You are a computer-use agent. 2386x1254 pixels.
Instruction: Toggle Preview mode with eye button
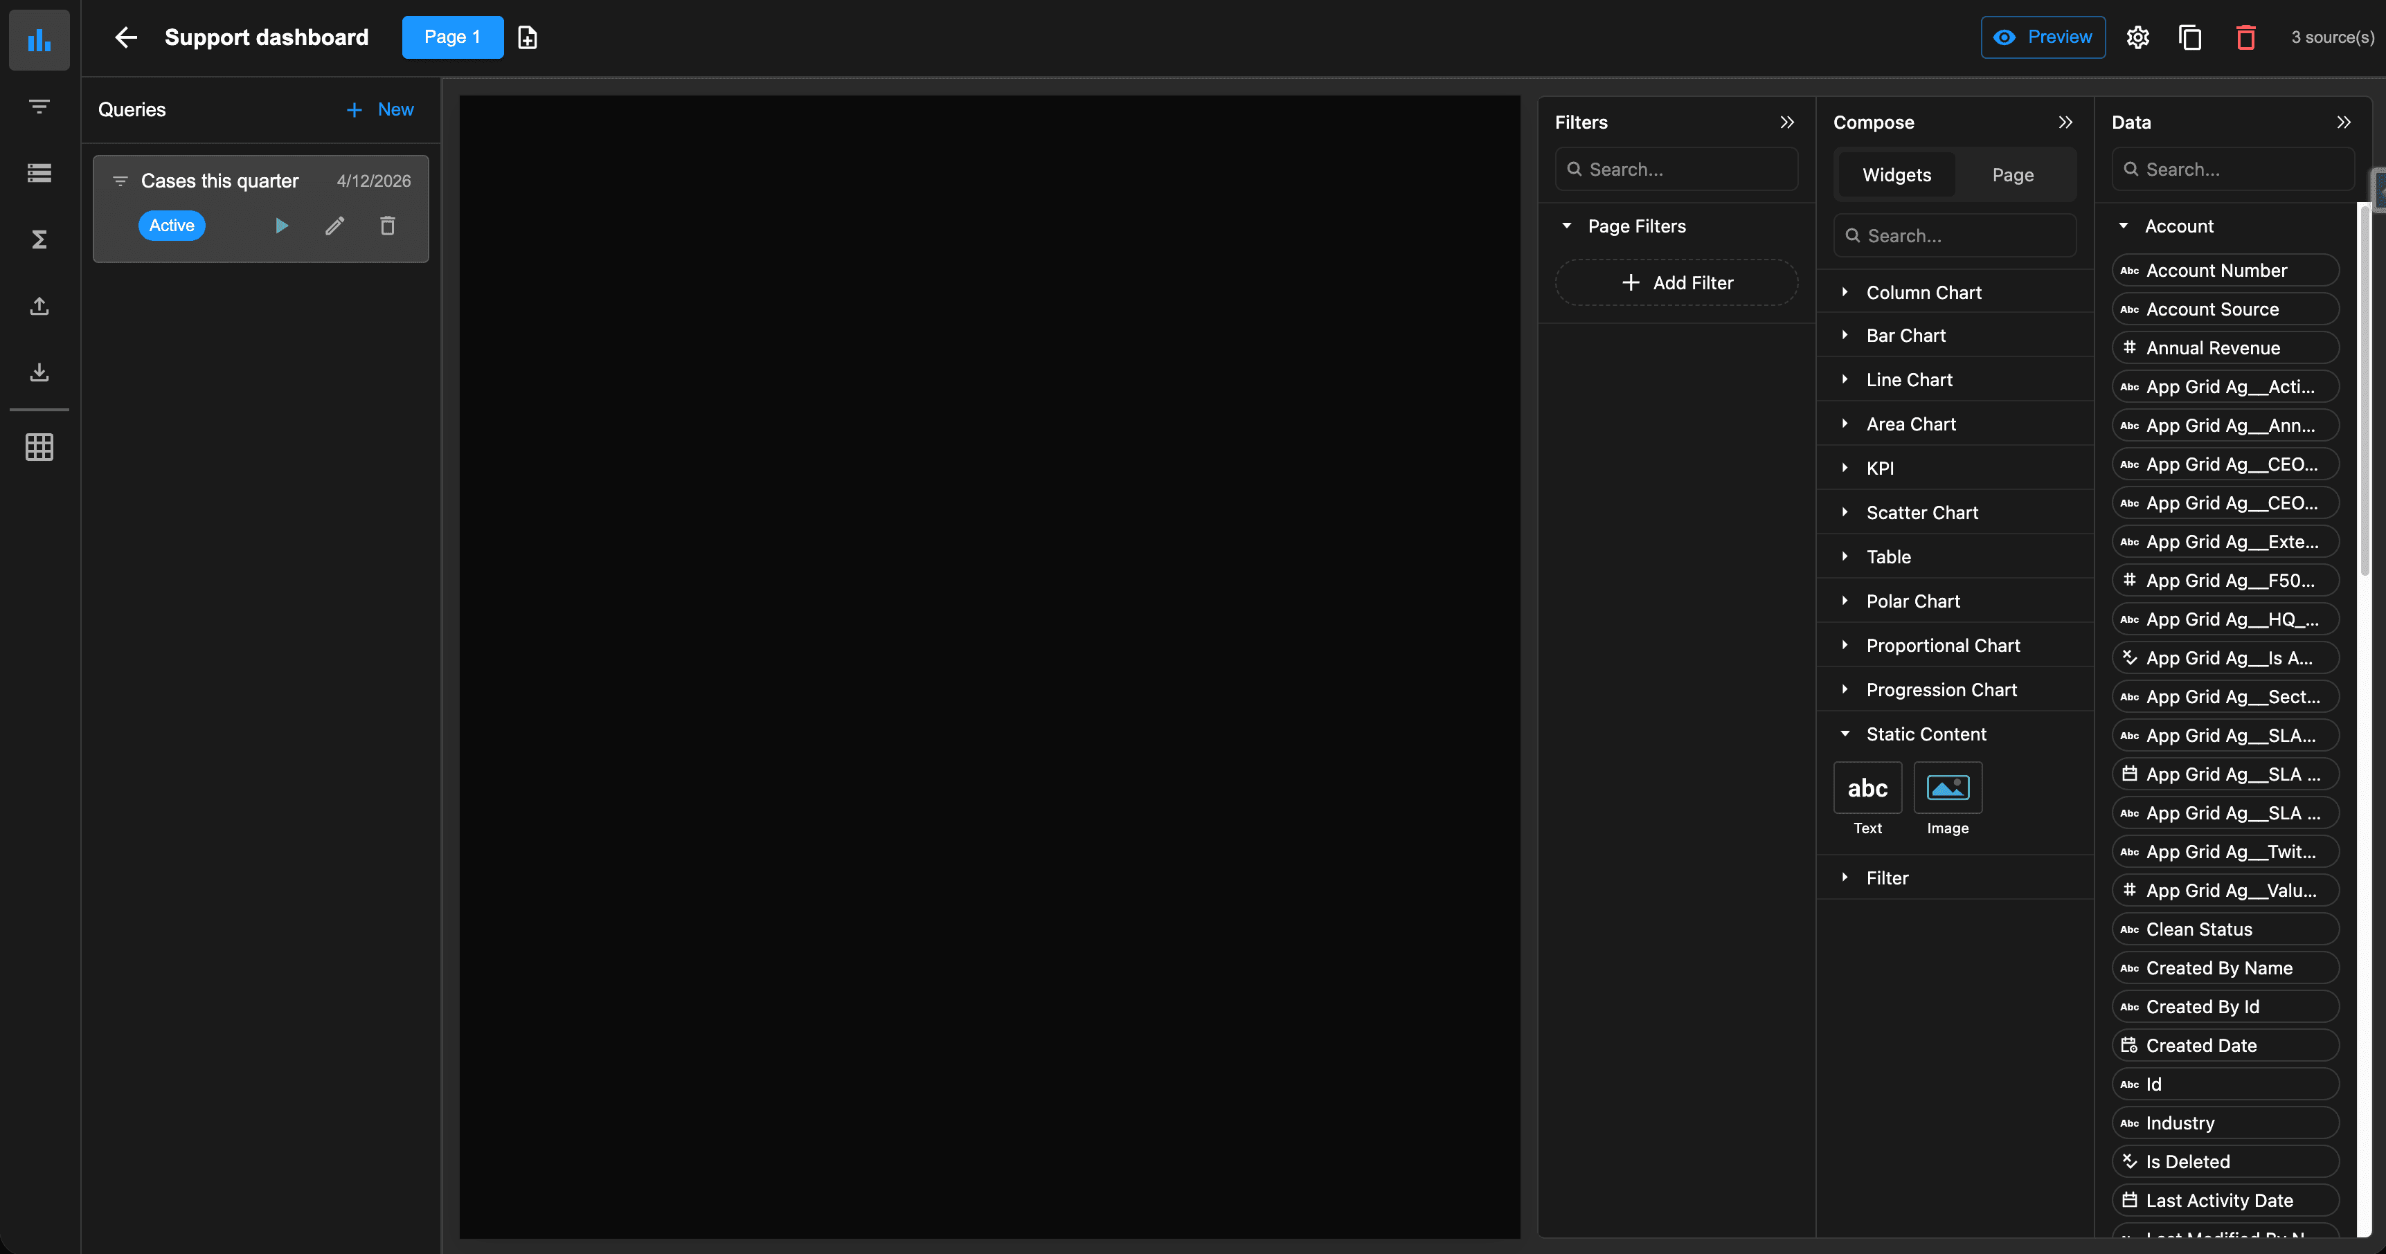(x=2043, y=37)
